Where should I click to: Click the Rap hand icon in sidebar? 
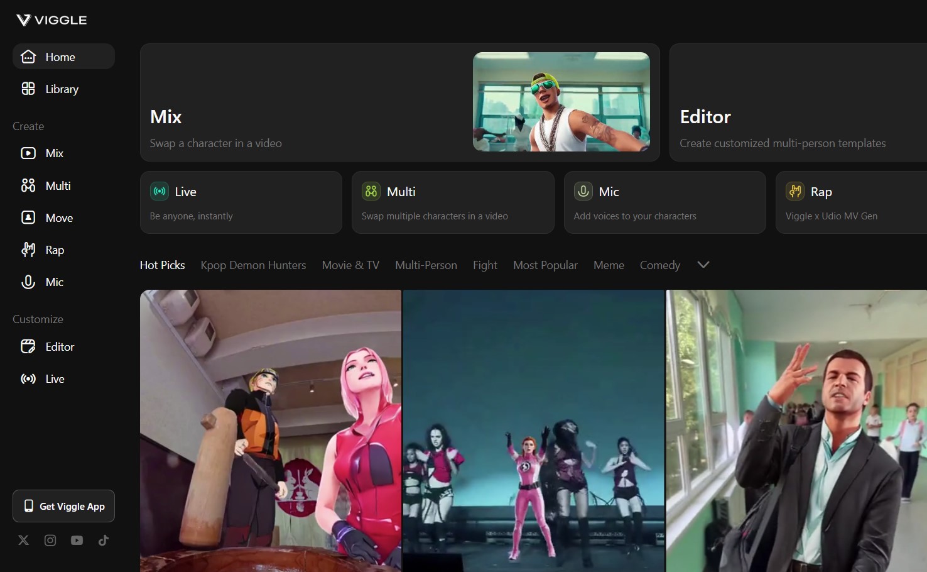[28, 250]
